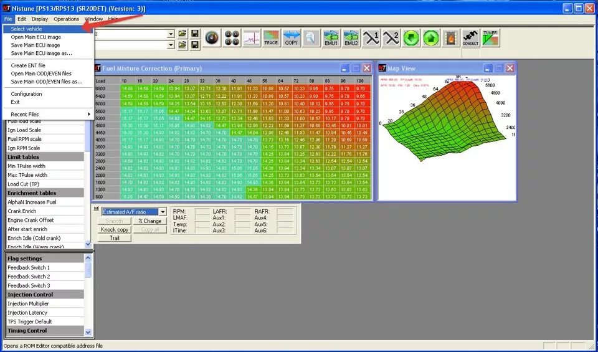Click up arrow of Flag settings list scrollbar
This screenshot has height=352, width=598.
(88, 258)
